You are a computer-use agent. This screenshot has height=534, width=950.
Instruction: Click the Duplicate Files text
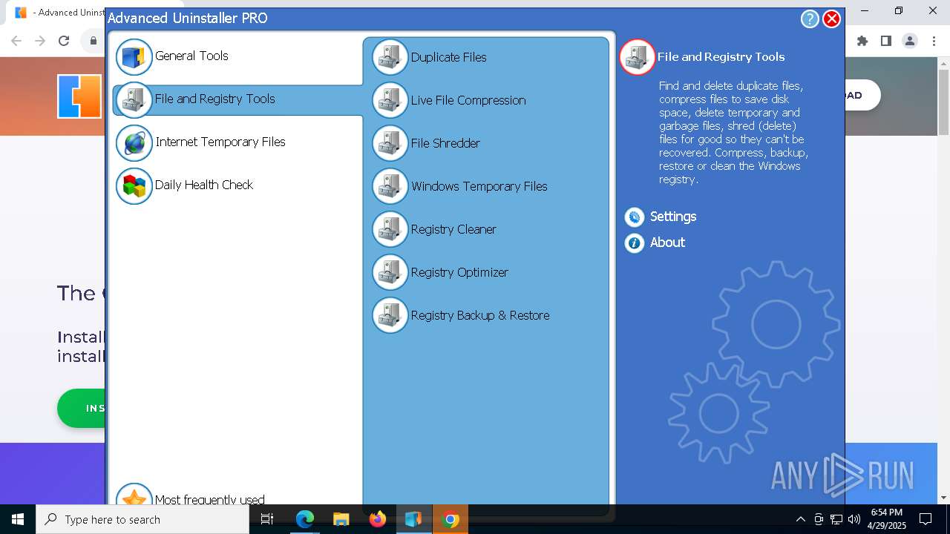[x=449, y=57]
